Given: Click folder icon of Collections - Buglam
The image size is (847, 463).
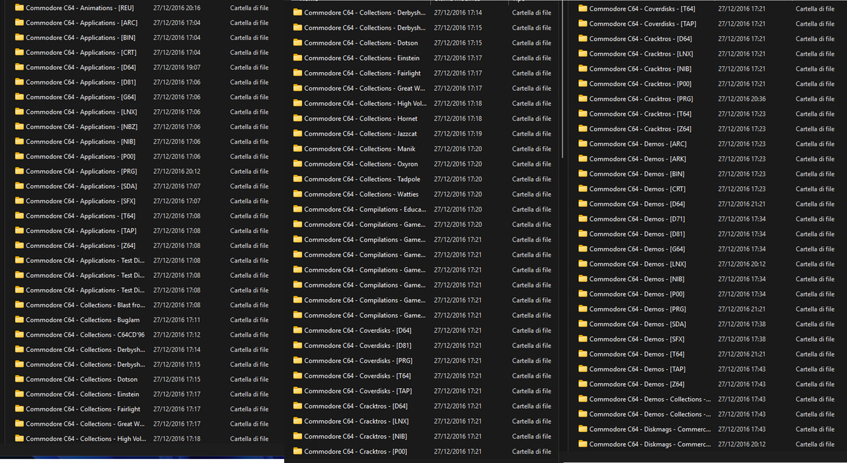Looking at the screenshot, I should point(19,320).
